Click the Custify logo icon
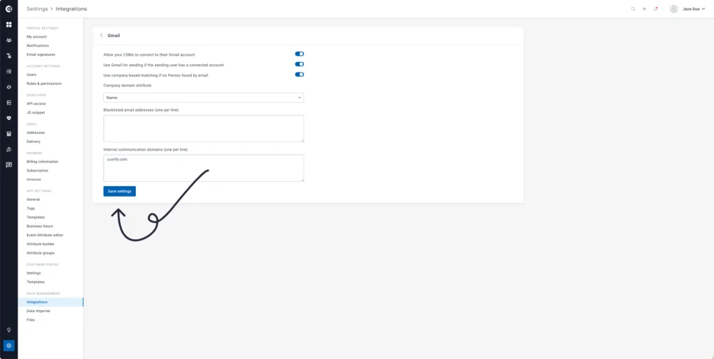Screen dimensions: 714x359 point(8,8)
